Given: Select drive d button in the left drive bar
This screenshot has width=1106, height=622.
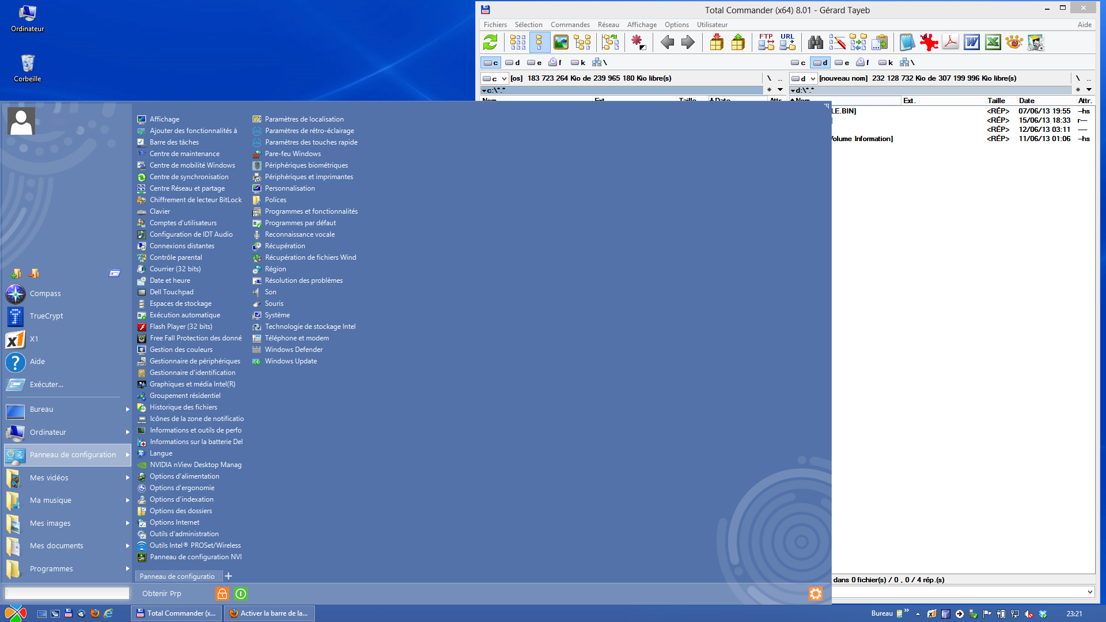Looking at the screenshot, I should tap(513, 63).
